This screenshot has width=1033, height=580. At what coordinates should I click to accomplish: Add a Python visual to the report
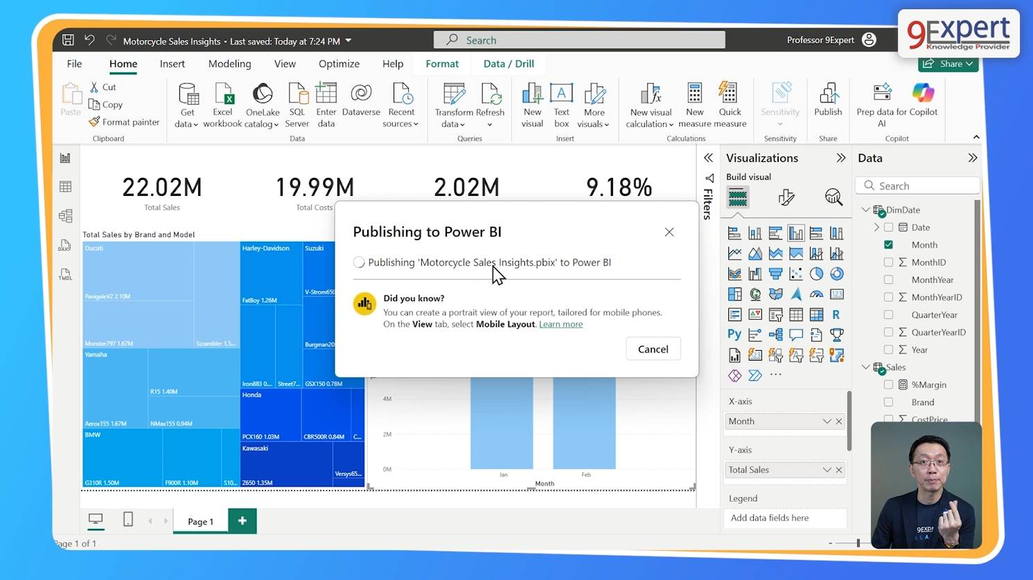point(734,334)
